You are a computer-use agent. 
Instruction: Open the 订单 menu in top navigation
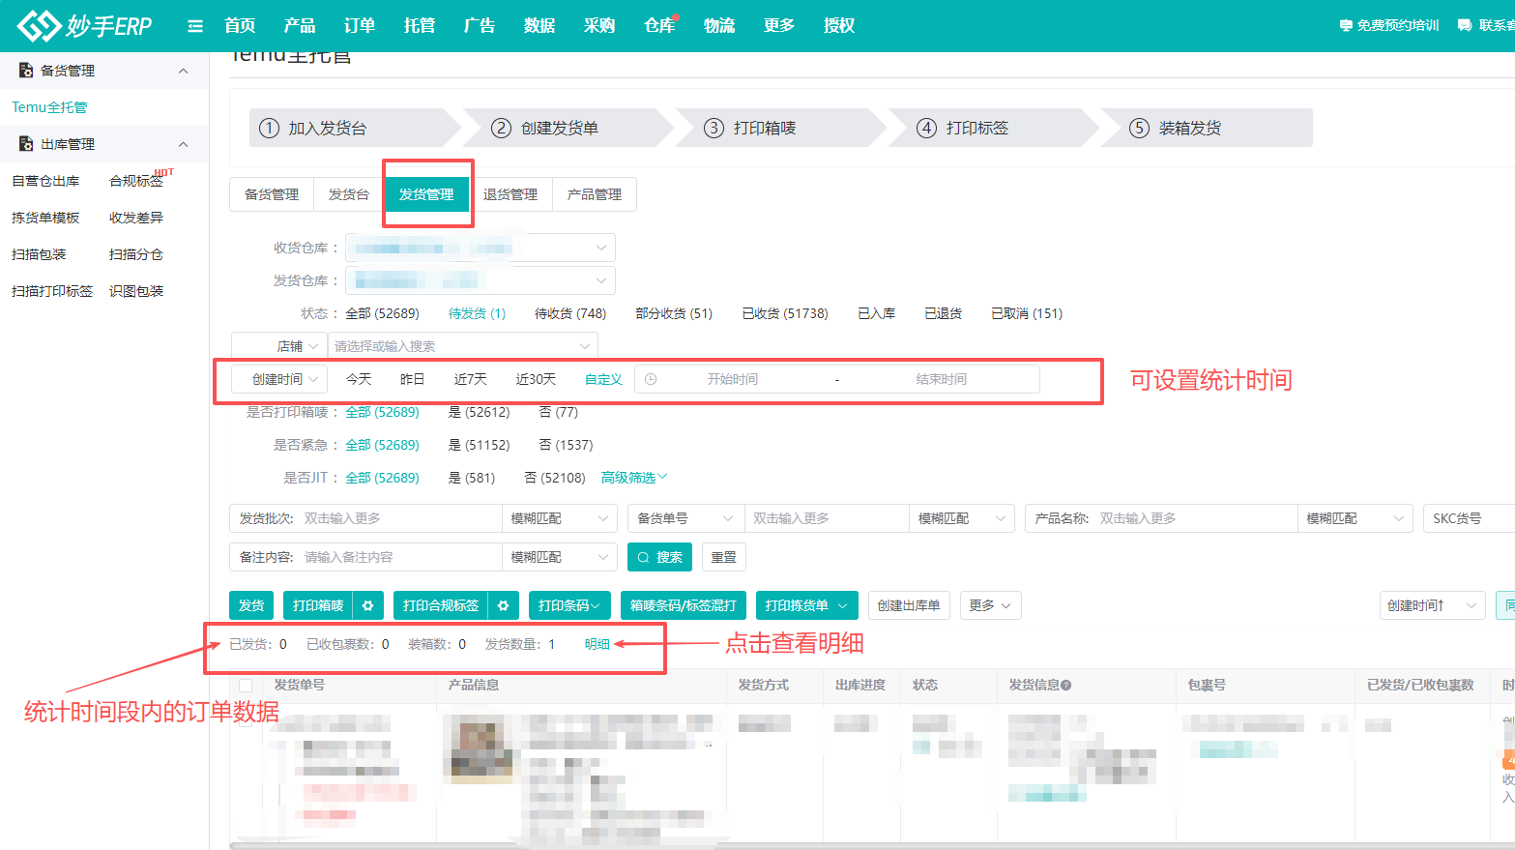359,26
